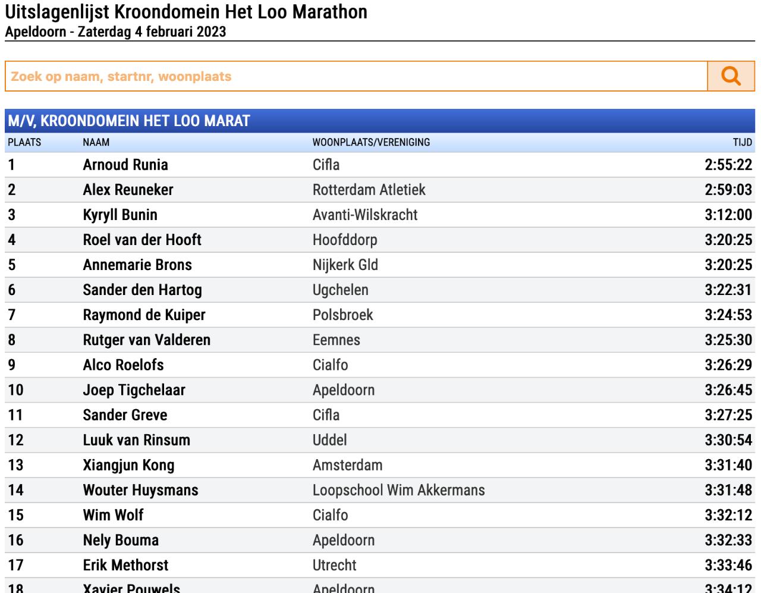
Task: Open Arnoud Runia's result row
Action: pyautogui.click(x=380, y=165)
